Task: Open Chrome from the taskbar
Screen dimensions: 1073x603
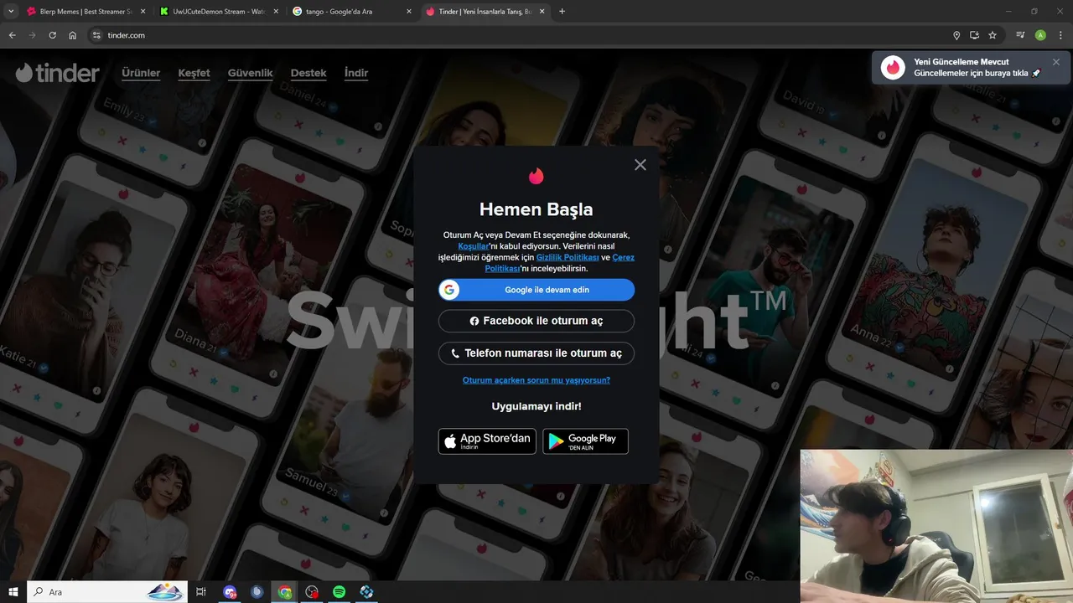Action: [x=285, y=592]
